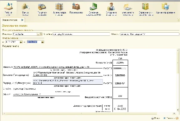Click the Результат печати label

point(10,46)
